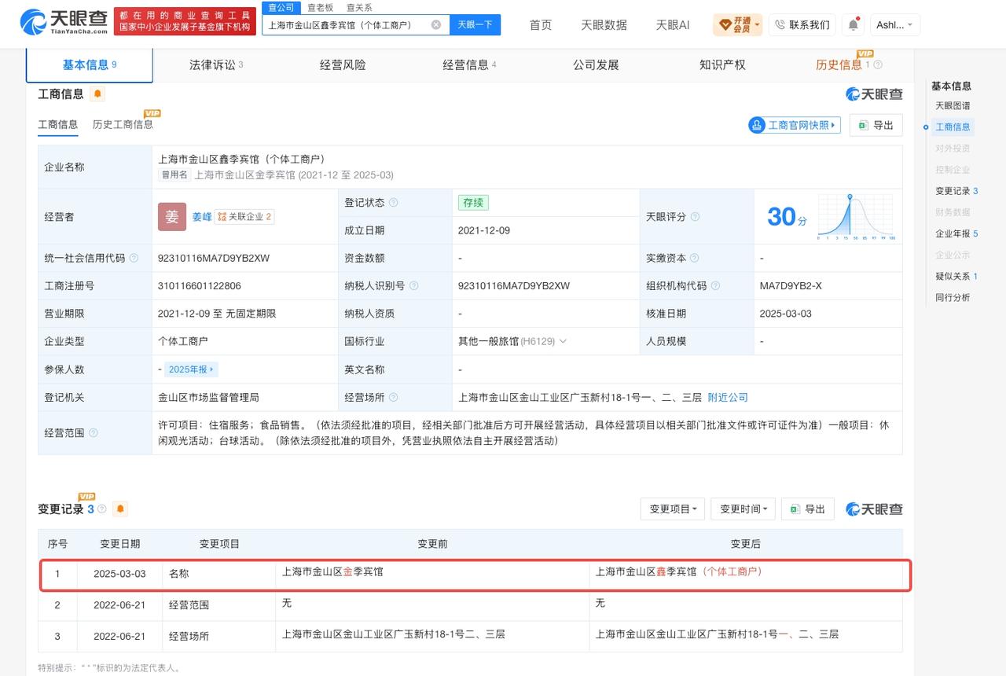Click the operator name 姜峰
The height and width of the screenshot is (676, 1006).
(x=202, y=216)
